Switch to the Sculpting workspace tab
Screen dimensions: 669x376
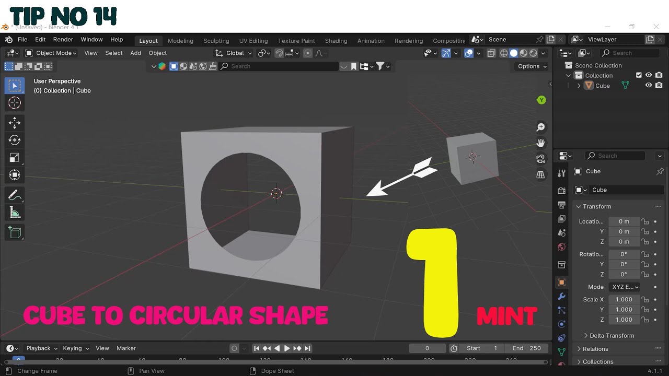216,41
